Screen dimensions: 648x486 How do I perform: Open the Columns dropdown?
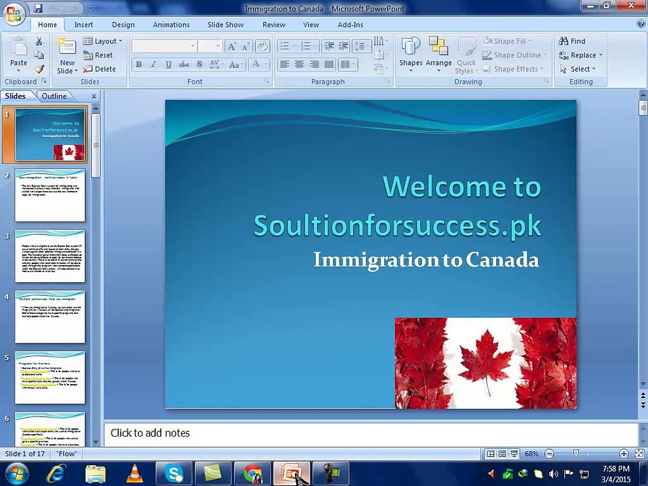pyautogui.click(x=347, y=64)
